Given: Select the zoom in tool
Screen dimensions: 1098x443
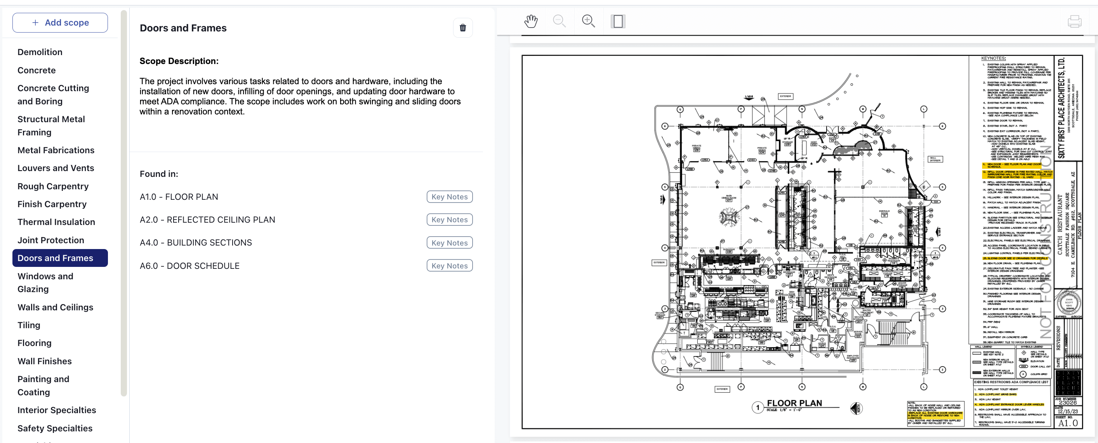Looking at the screenshot, I should coord(588,20).
